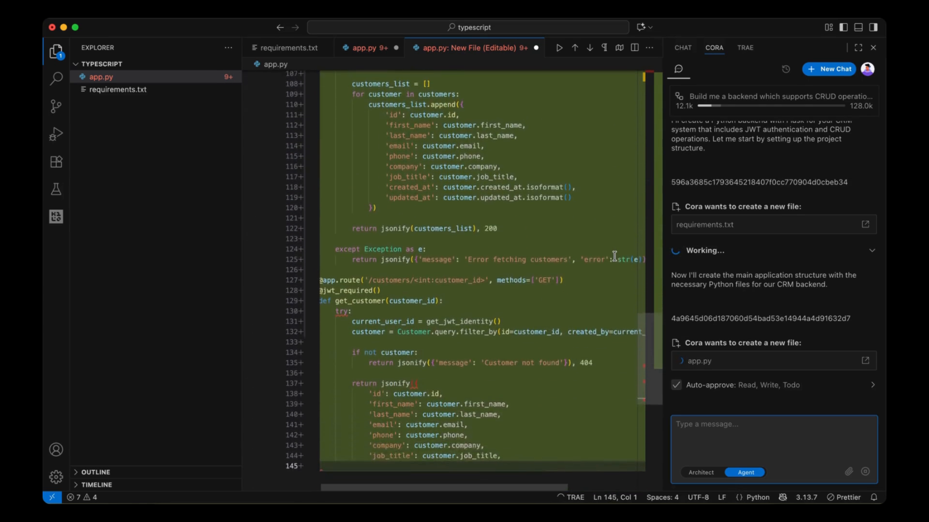
Task: Attach a file with the paperclip icon
Action: [849, 471]
